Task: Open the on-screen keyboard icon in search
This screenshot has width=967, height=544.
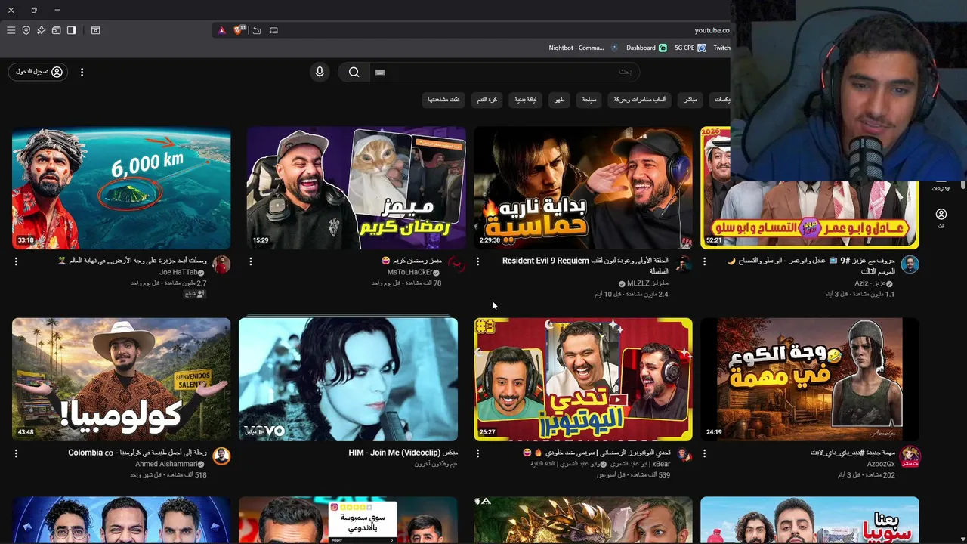Action: [x=380, y=72]
